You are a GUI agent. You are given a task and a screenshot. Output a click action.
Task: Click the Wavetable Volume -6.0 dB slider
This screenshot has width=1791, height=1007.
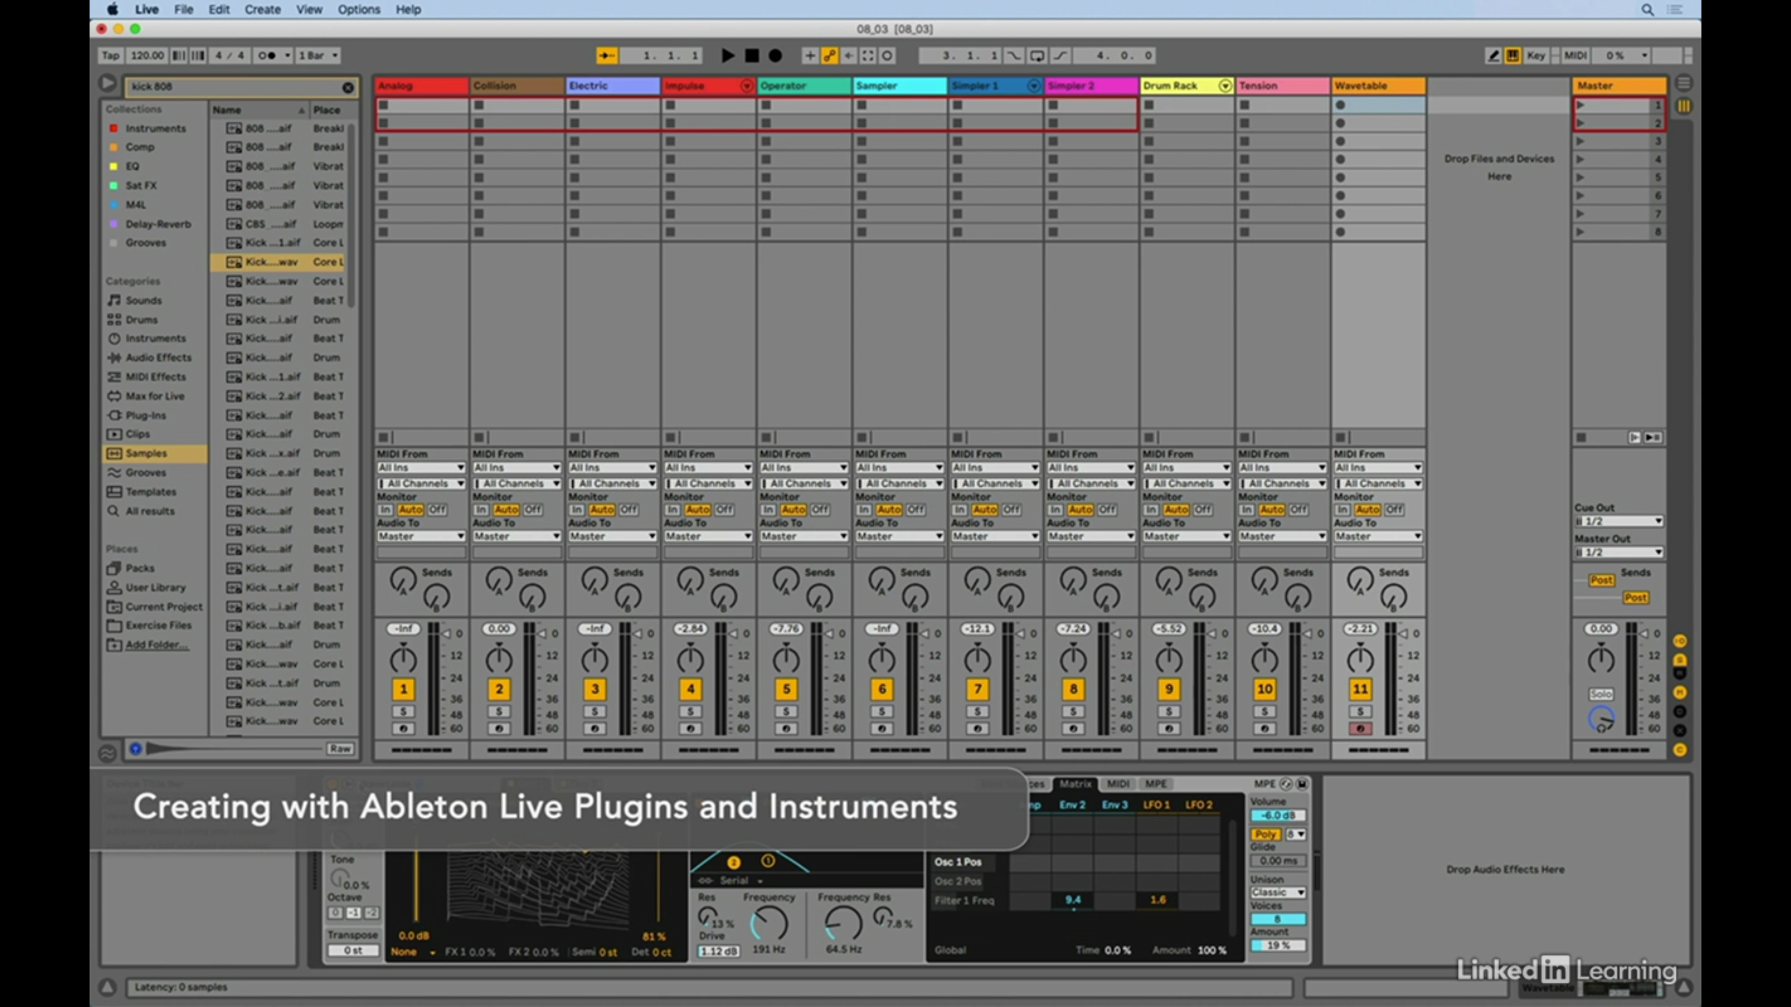click(x=1278, y=816)
